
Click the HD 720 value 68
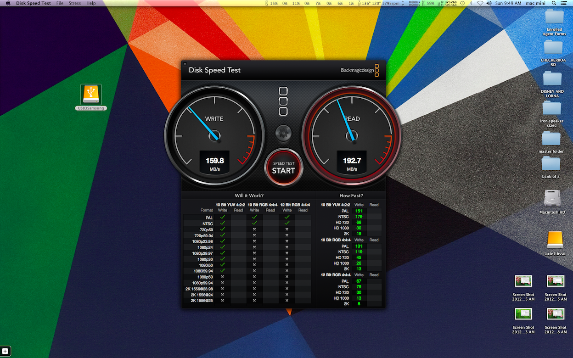pyautogui.click(x=359, y=222)
